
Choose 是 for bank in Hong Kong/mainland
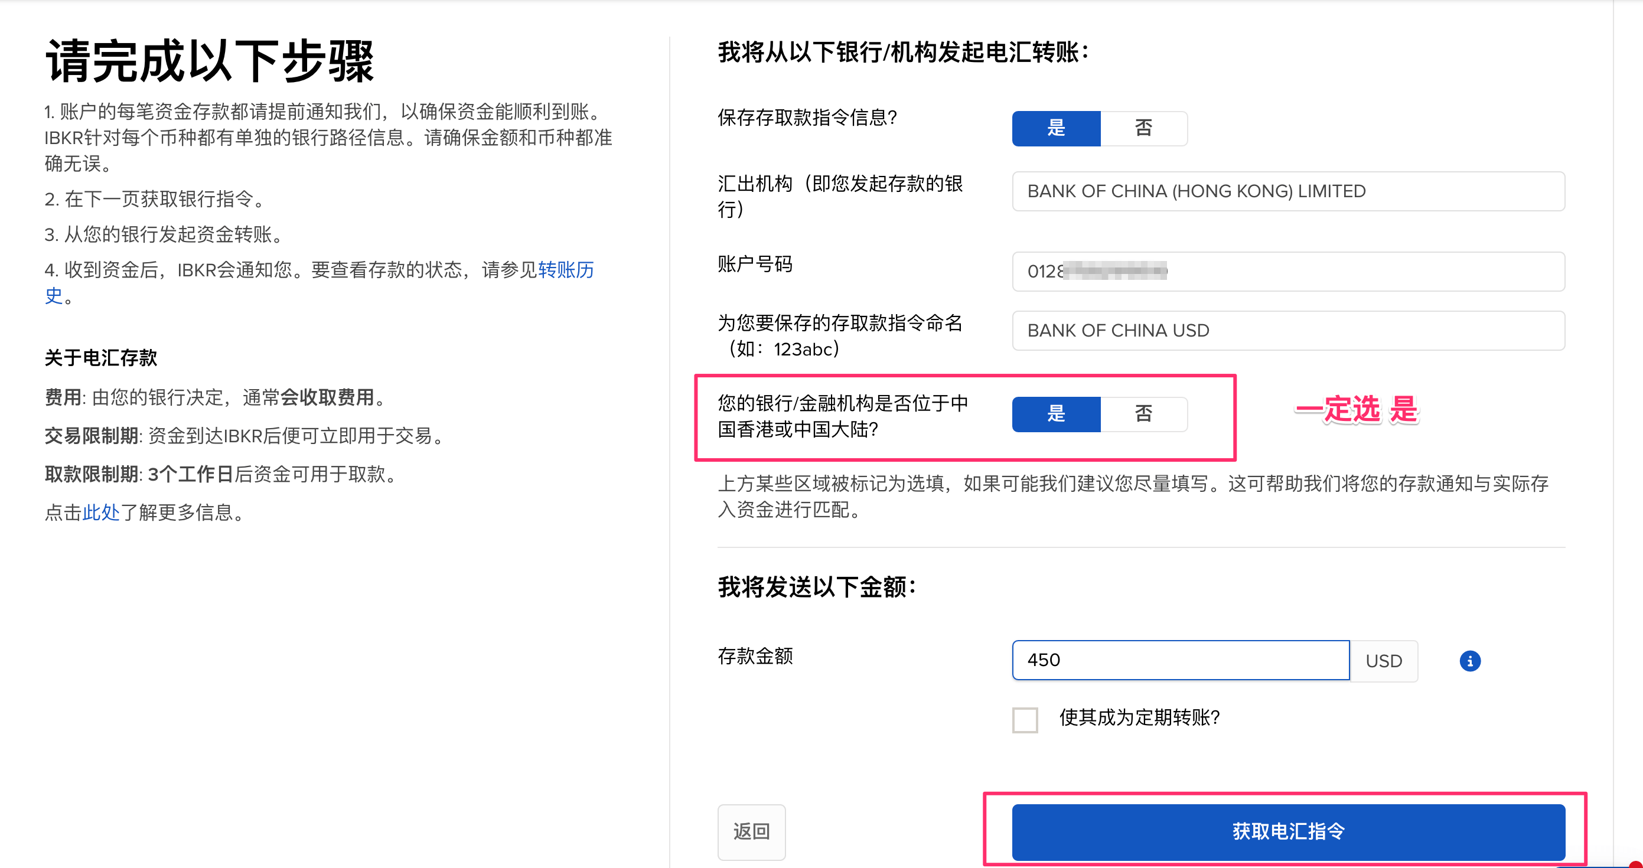(1055, 414)
